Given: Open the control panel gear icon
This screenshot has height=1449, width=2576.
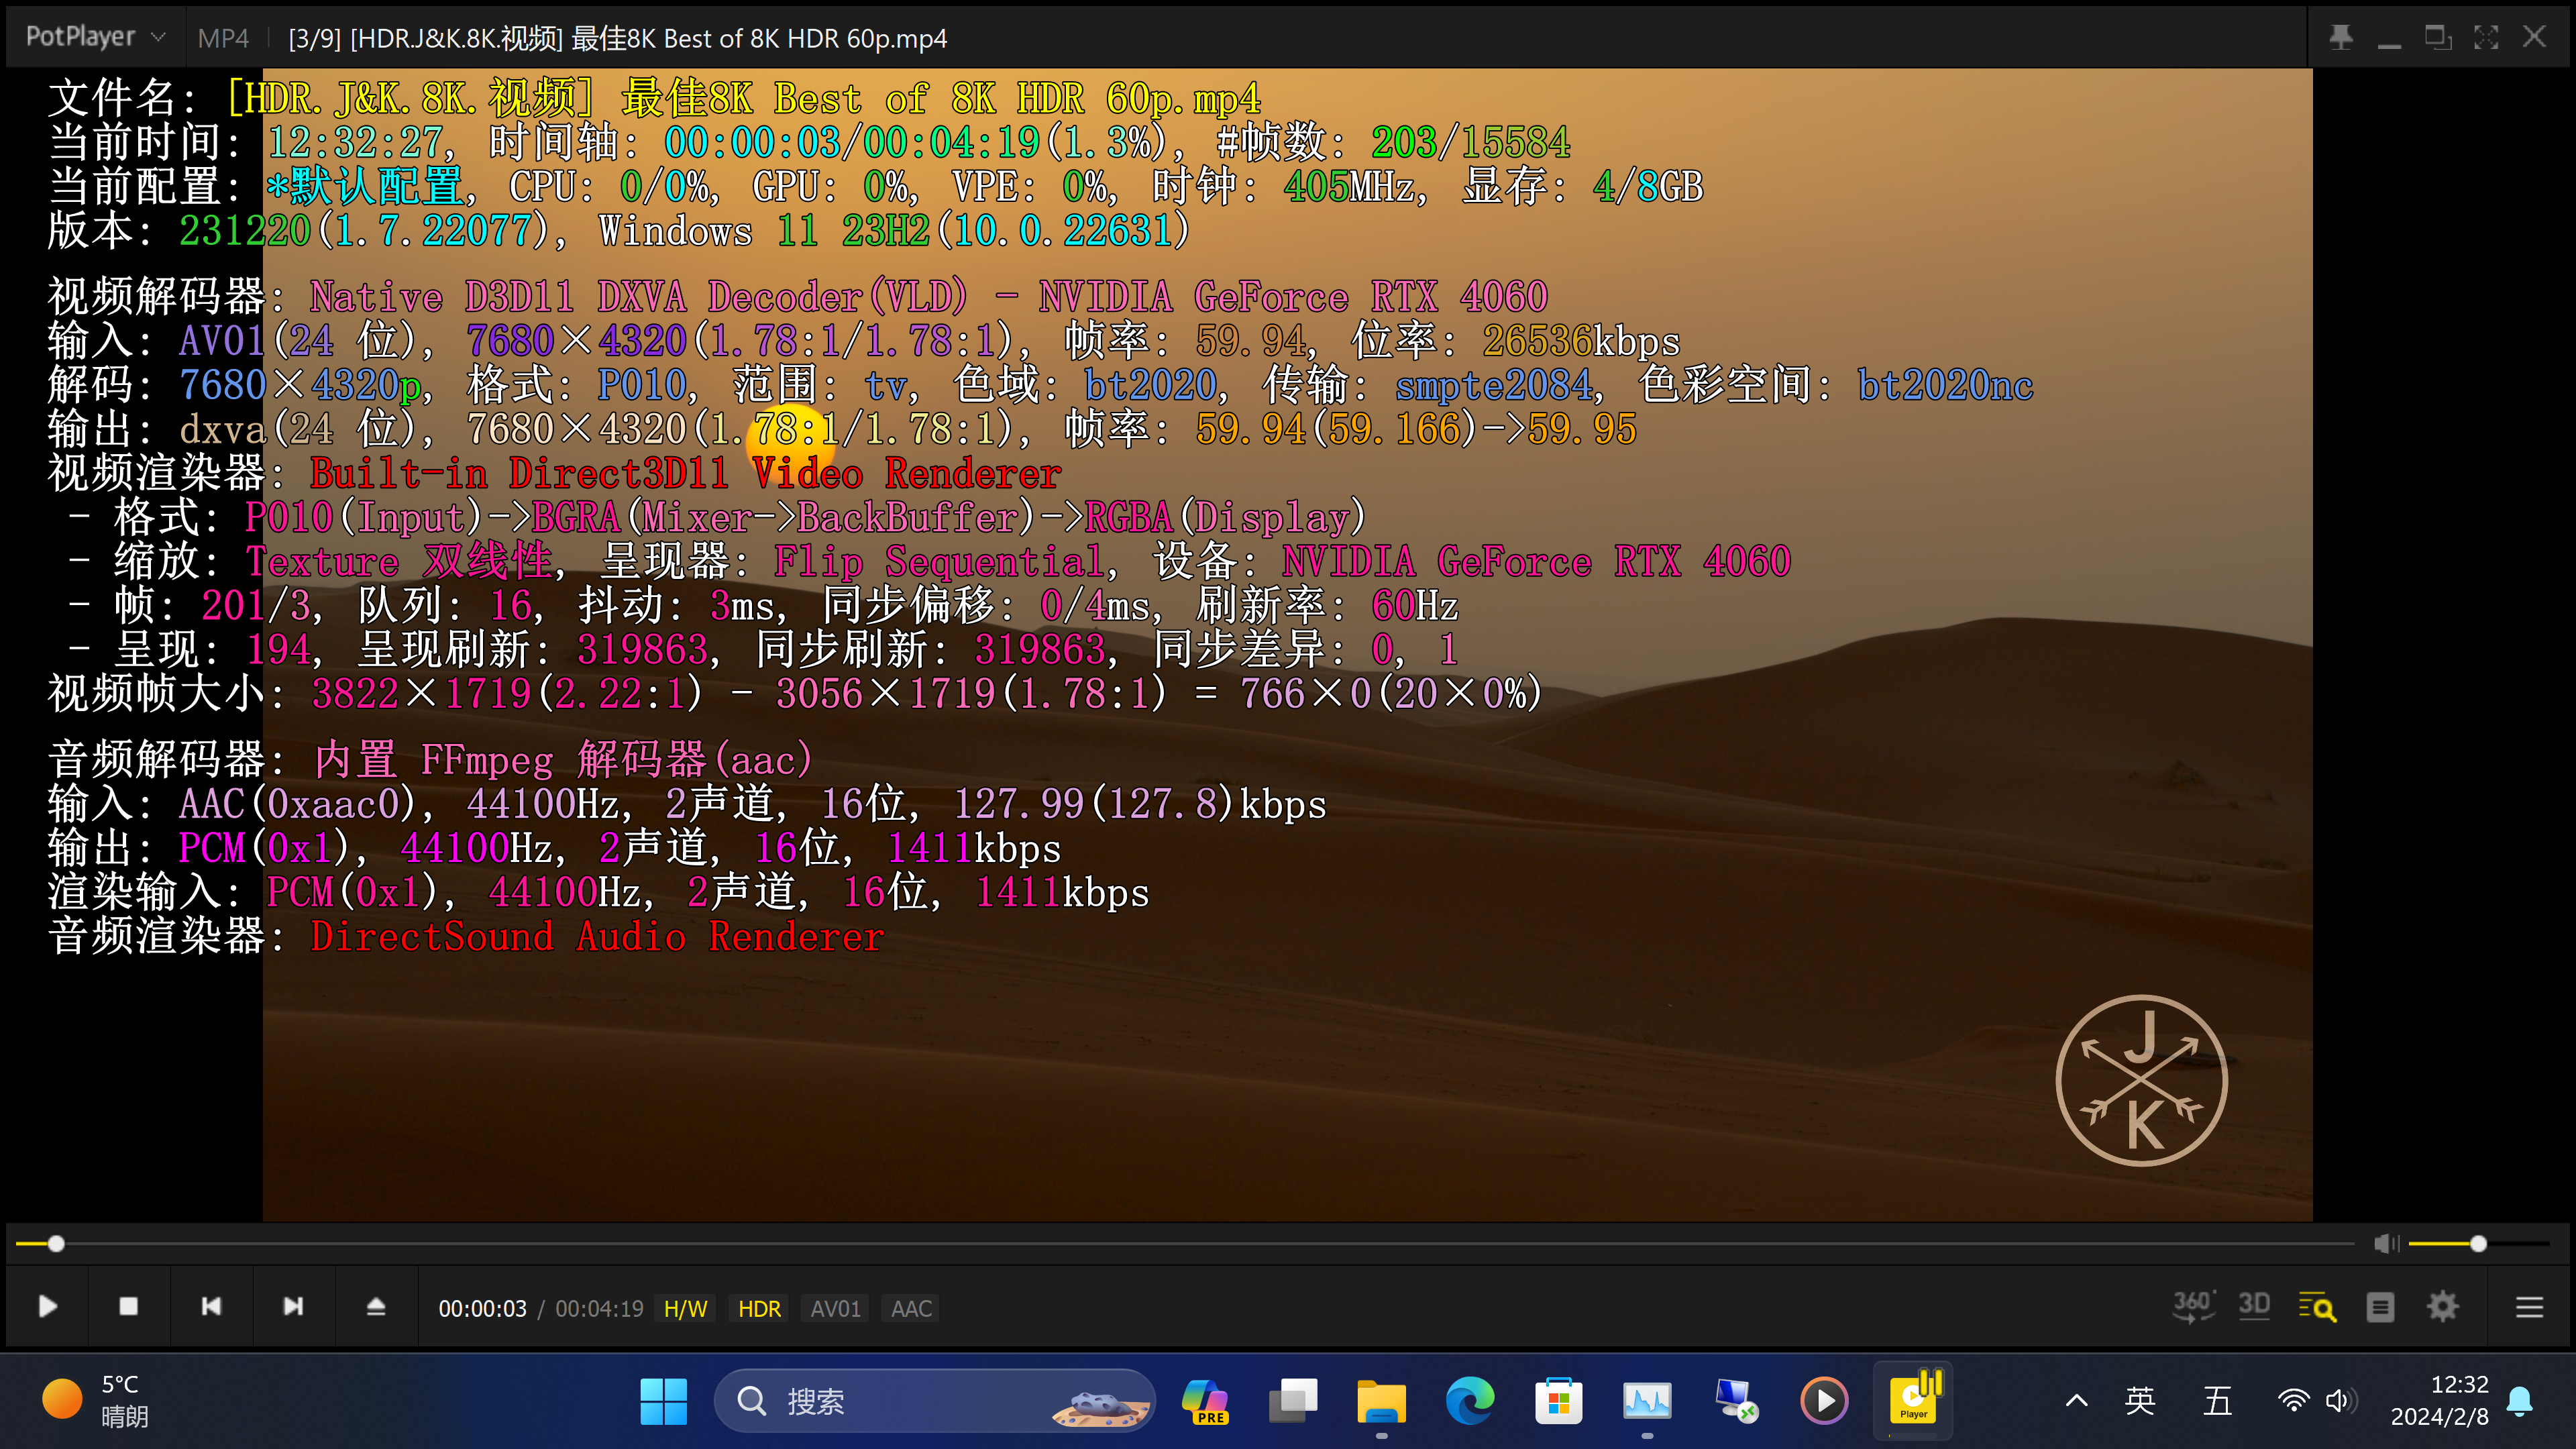Looking at the screenshot, I should (2442, 1306).
